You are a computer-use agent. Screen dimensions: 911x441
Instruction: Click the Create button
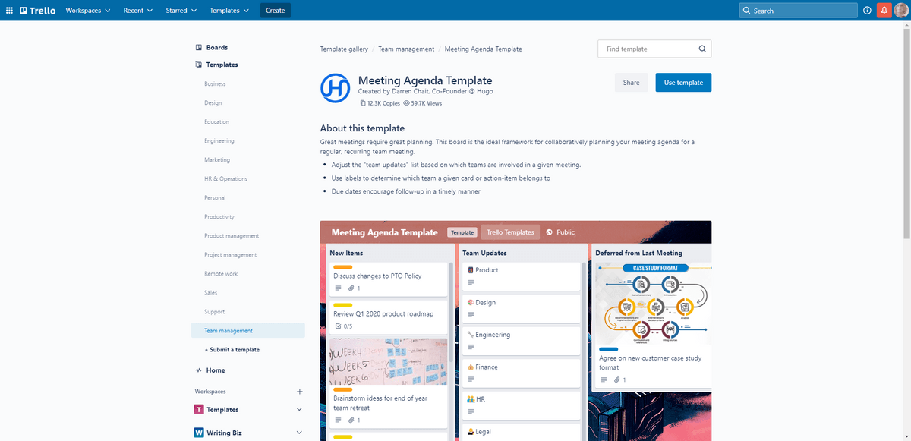pos(276,11)
